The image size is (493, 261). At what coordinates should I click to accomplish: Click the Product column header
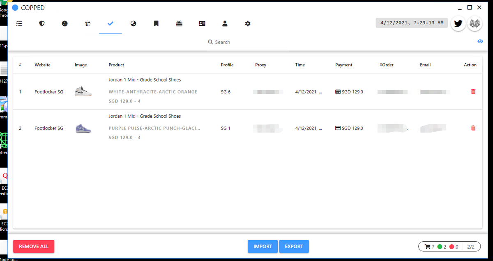pos(116,65)
